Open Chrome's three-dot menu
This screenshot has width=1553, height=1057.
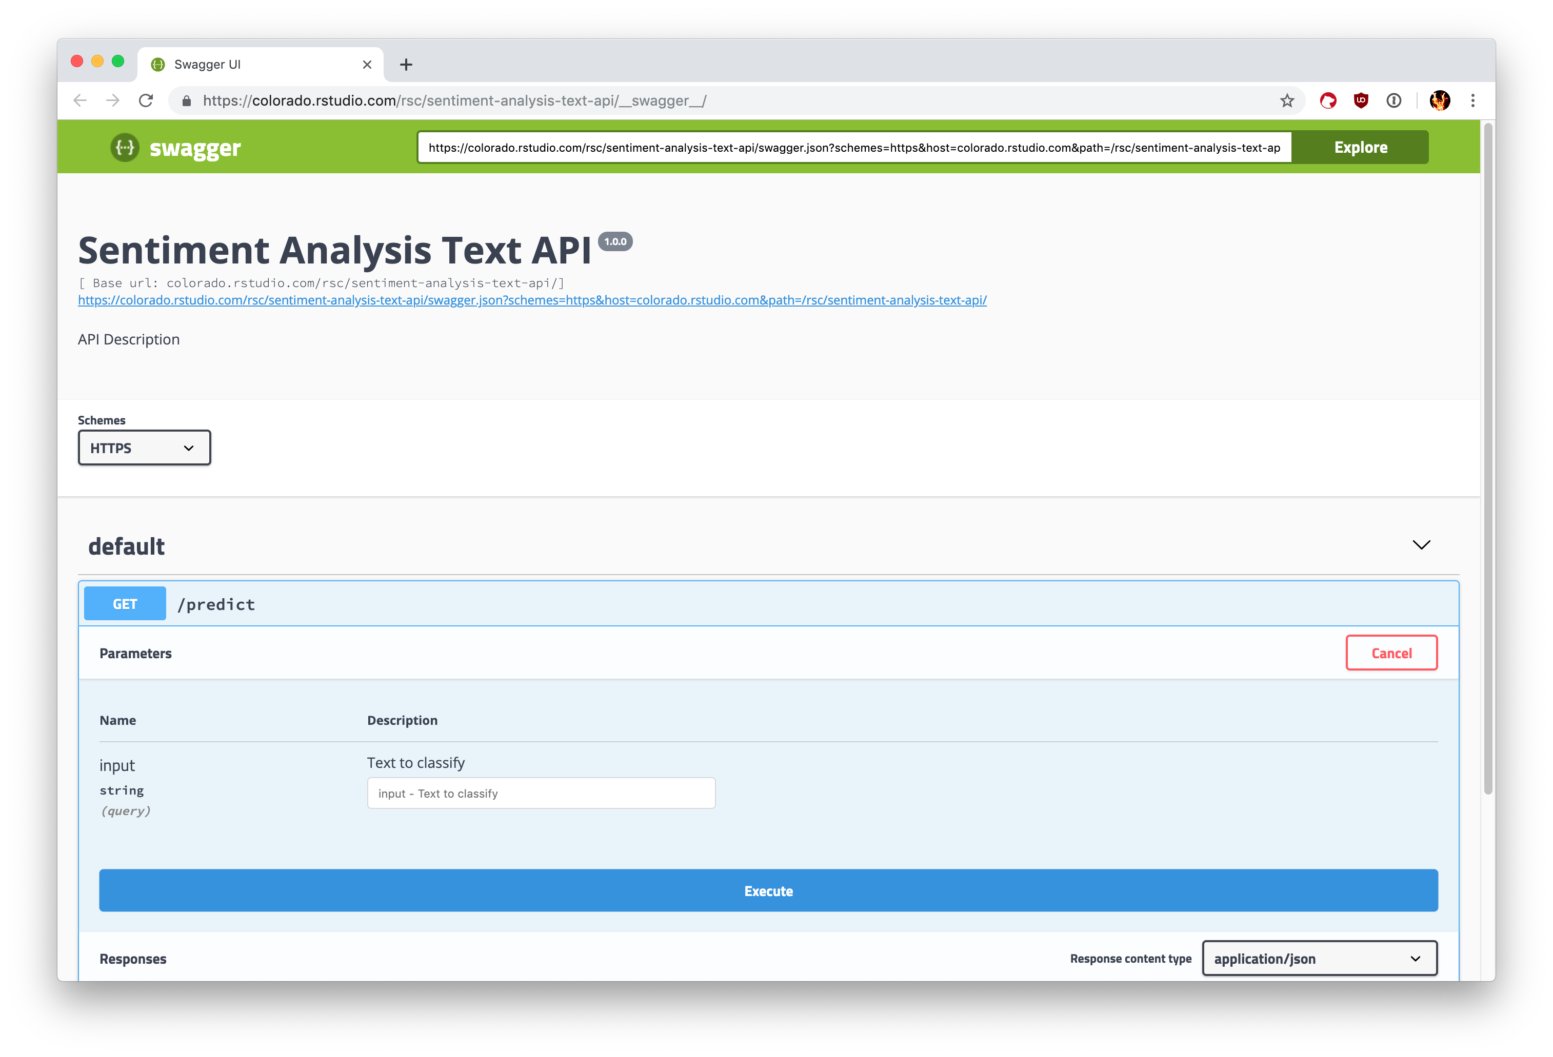[1473, 100]
